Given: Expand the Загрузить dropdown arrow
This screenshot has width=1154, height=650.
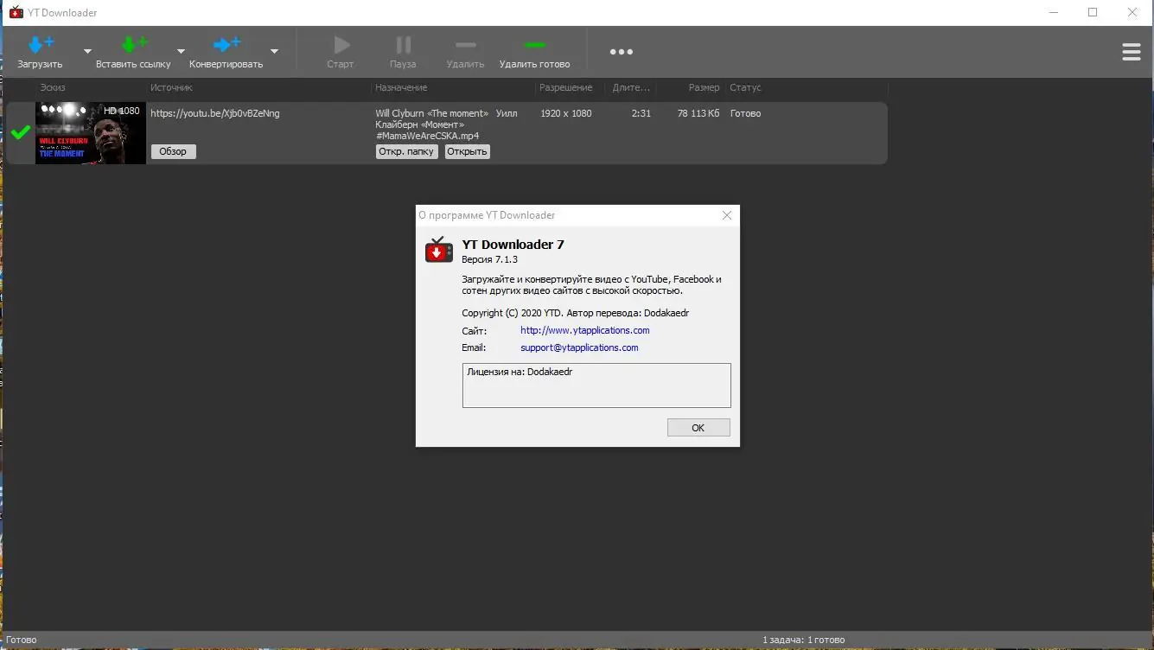Looking at the screenshot, I should point(86,52).
